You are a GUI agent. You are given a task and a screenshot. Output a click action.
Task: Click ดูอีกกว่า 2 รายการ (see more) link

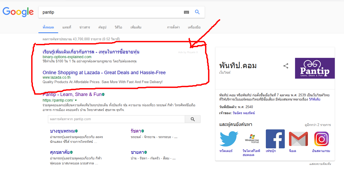coord(318,125)
